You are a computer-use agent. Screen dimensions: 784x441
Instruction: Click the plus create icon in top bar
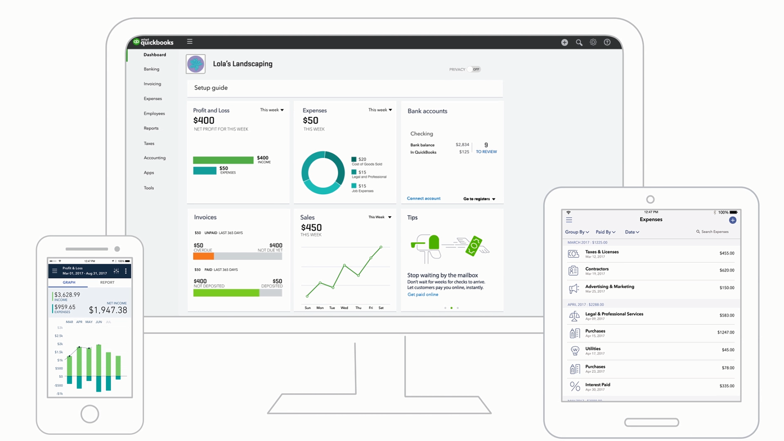click(564, 42)
